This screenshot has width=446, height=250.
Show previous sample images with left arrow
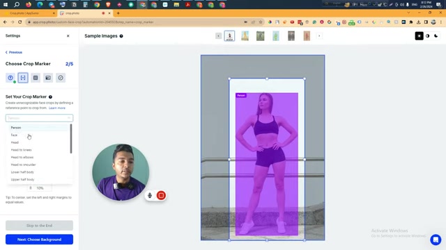coord(218,36)
